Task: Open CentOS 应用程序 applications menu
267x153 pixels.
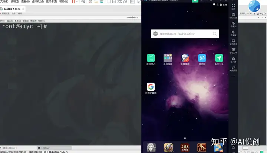Action: click(x=6, y=14)
